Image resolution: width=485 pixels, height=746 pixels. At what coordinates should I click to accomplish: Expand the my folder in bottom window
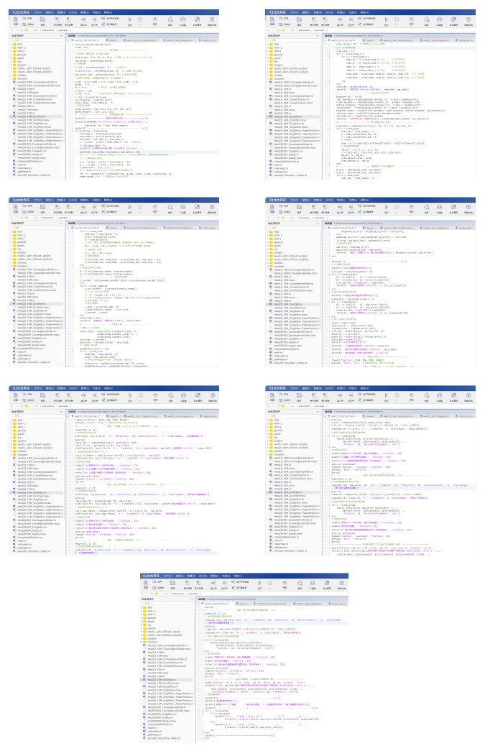pos(143,625)
